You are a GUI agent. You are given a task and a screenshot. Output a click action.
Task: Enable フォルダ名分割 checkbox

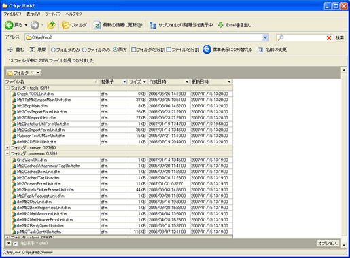(x=134, y=50)
